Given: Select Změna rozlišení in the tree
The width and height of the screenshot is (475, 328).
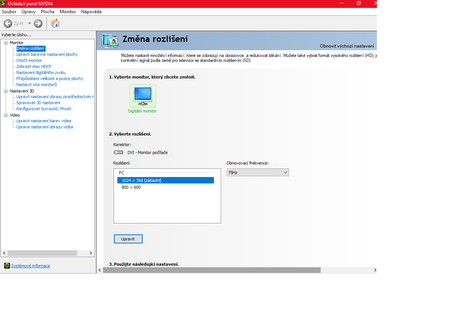Looking at the screenshot, I should point(31,48).
